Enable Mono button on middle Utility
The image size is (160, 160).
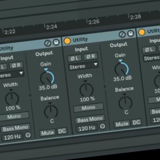point(89,108)
